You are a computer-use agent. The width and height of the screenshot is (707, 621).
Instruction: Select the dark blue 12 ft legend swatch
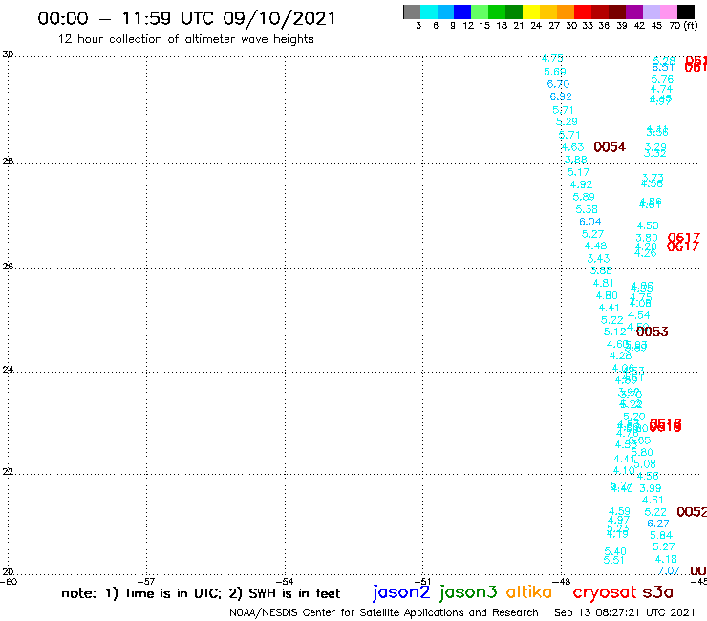[462, 11]
